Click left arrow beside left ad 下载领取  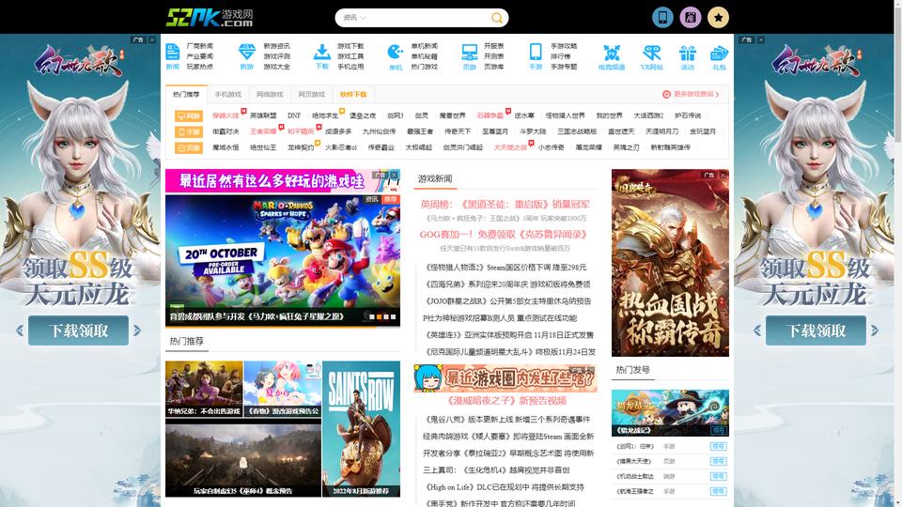[20, 330]
